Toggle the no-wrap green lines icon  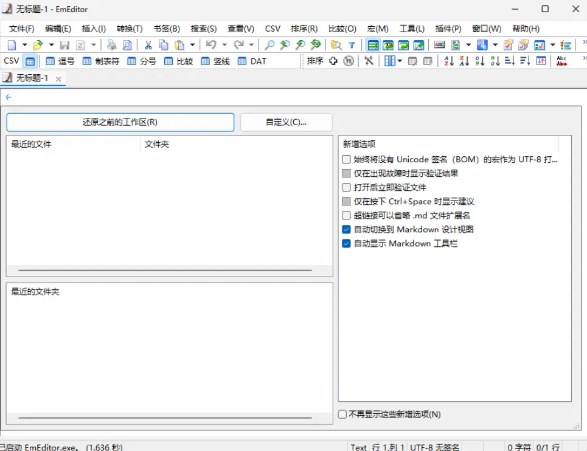[373, 45]
